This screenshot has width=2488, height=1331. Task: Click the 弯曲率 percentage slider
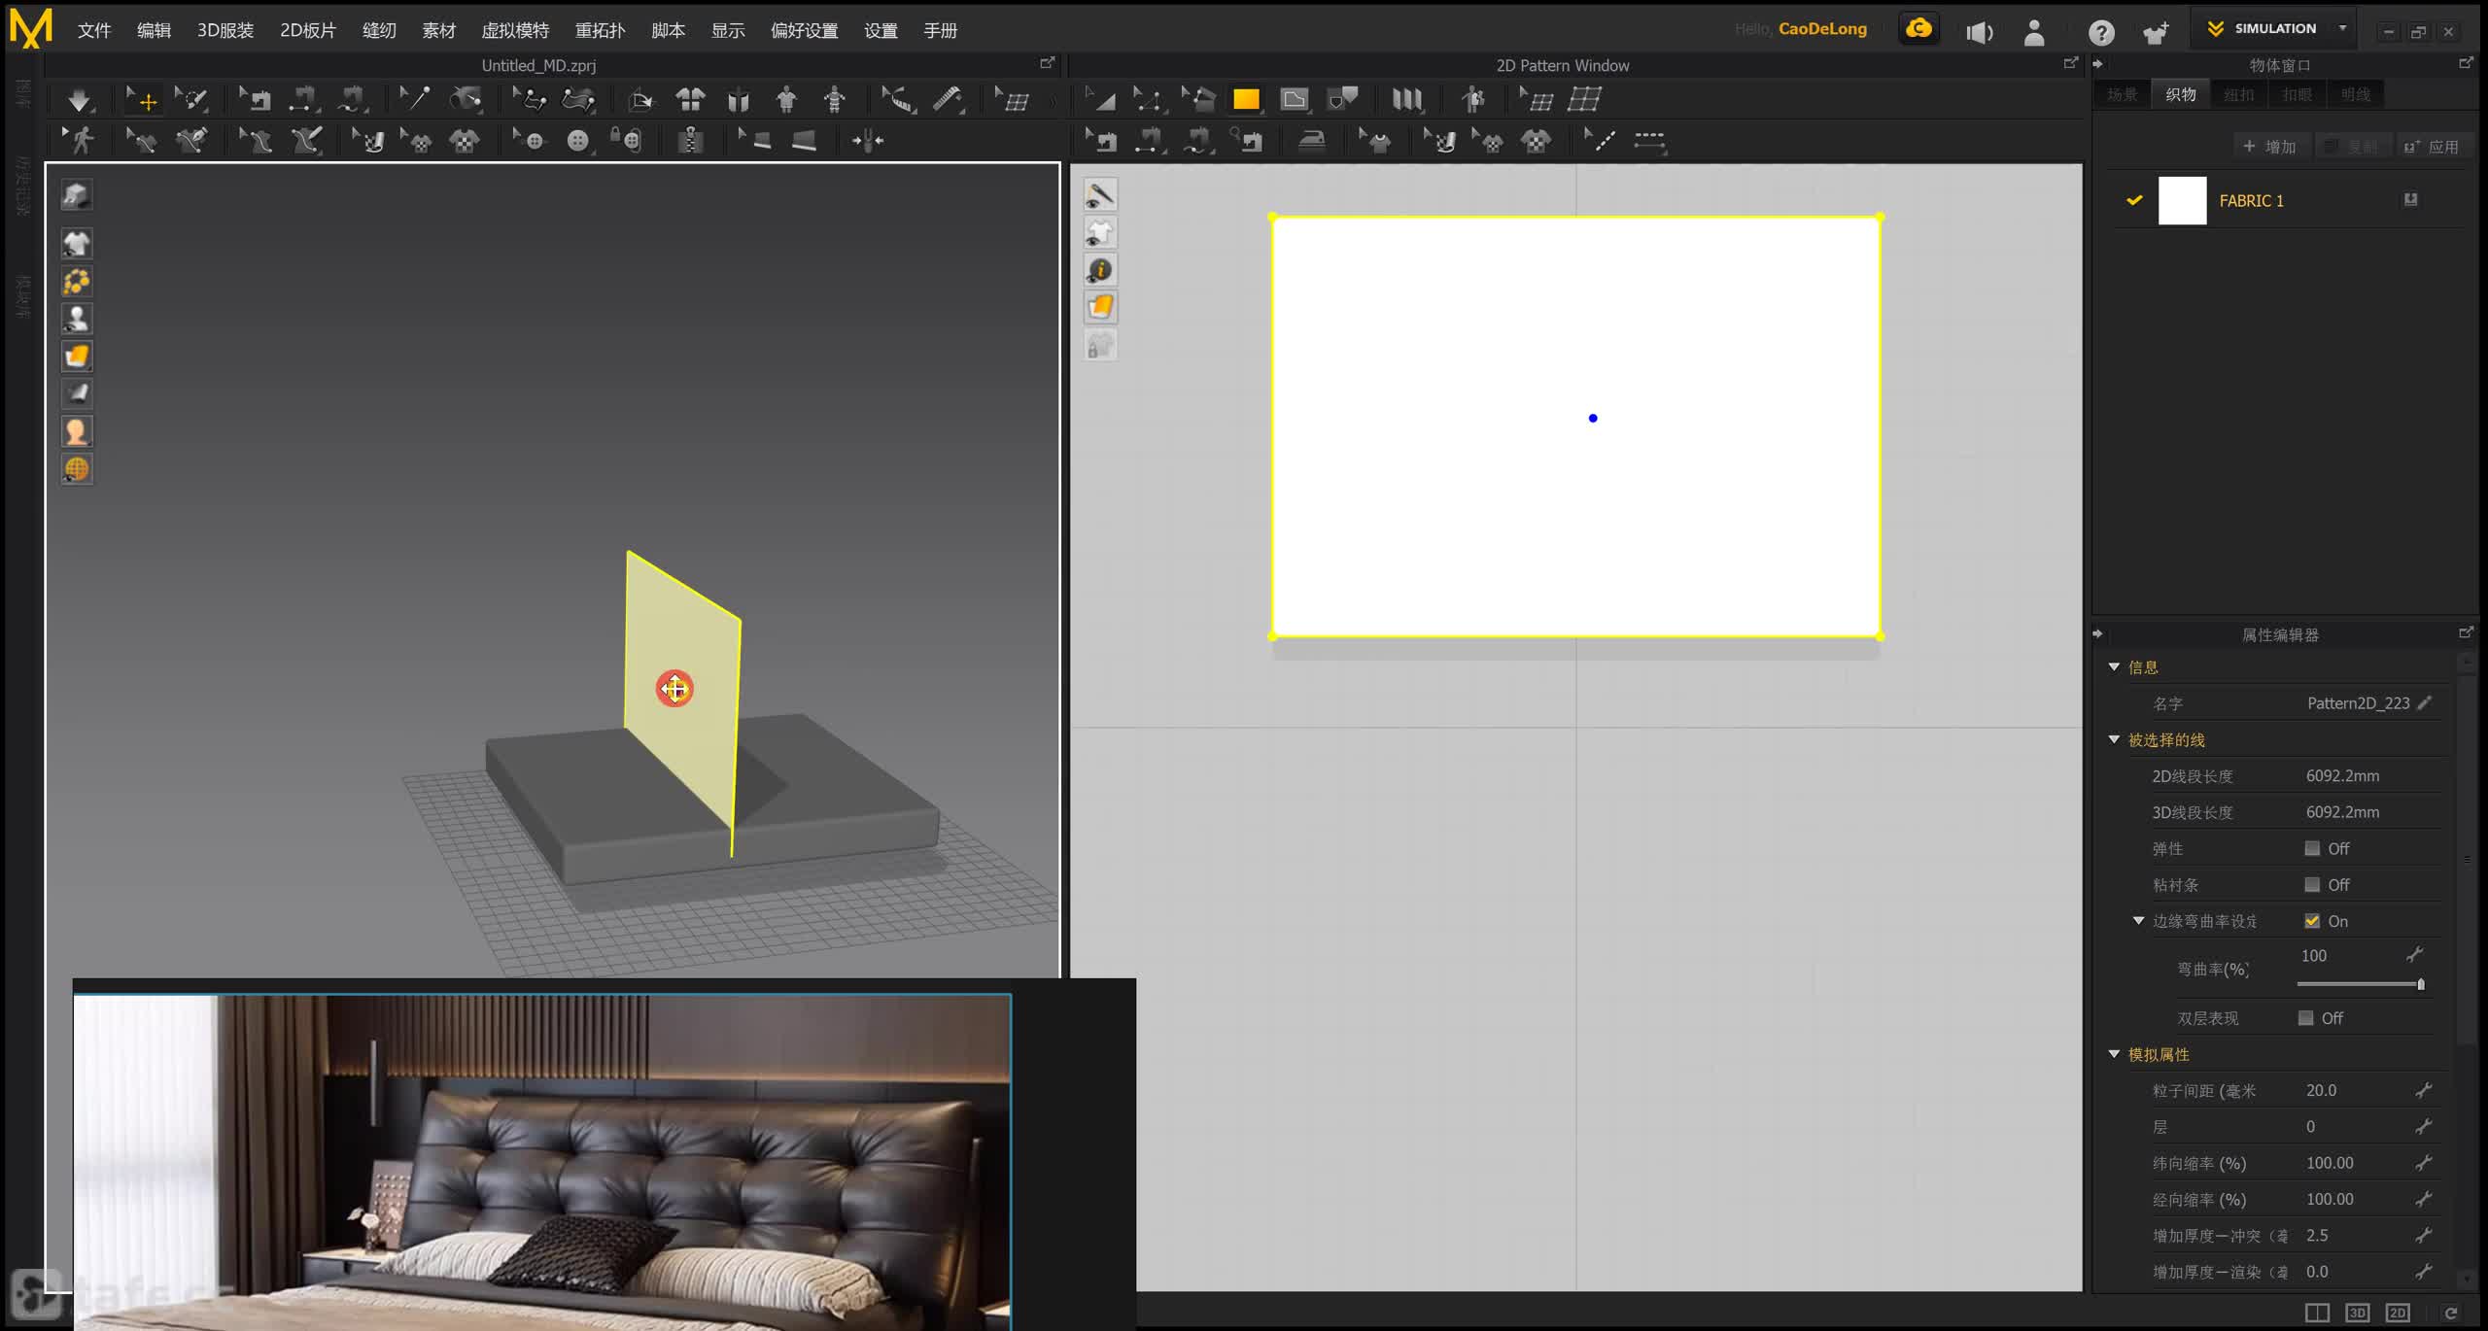[2360, 984]
